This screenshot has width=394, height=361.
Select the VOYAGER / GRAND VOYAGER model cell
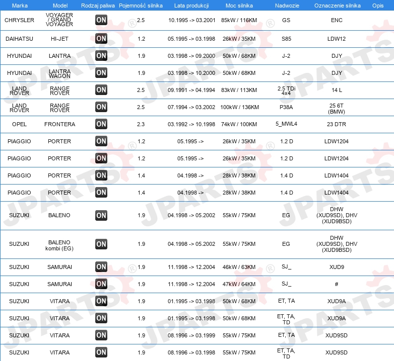point(59,20)
